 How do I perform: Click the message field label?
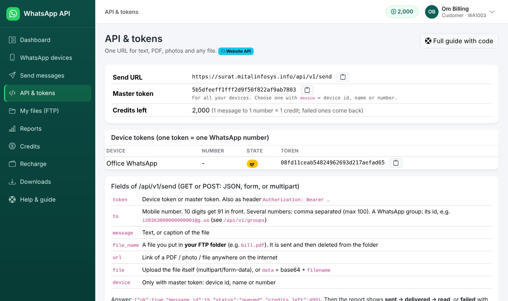coord(123,233)
